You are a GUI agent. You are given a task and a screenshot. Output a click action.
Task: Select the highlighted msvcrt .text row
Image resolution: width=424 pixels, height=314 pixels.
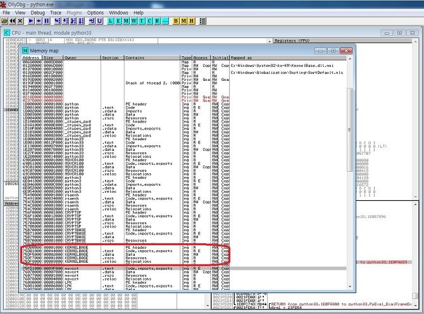[184, 269]
